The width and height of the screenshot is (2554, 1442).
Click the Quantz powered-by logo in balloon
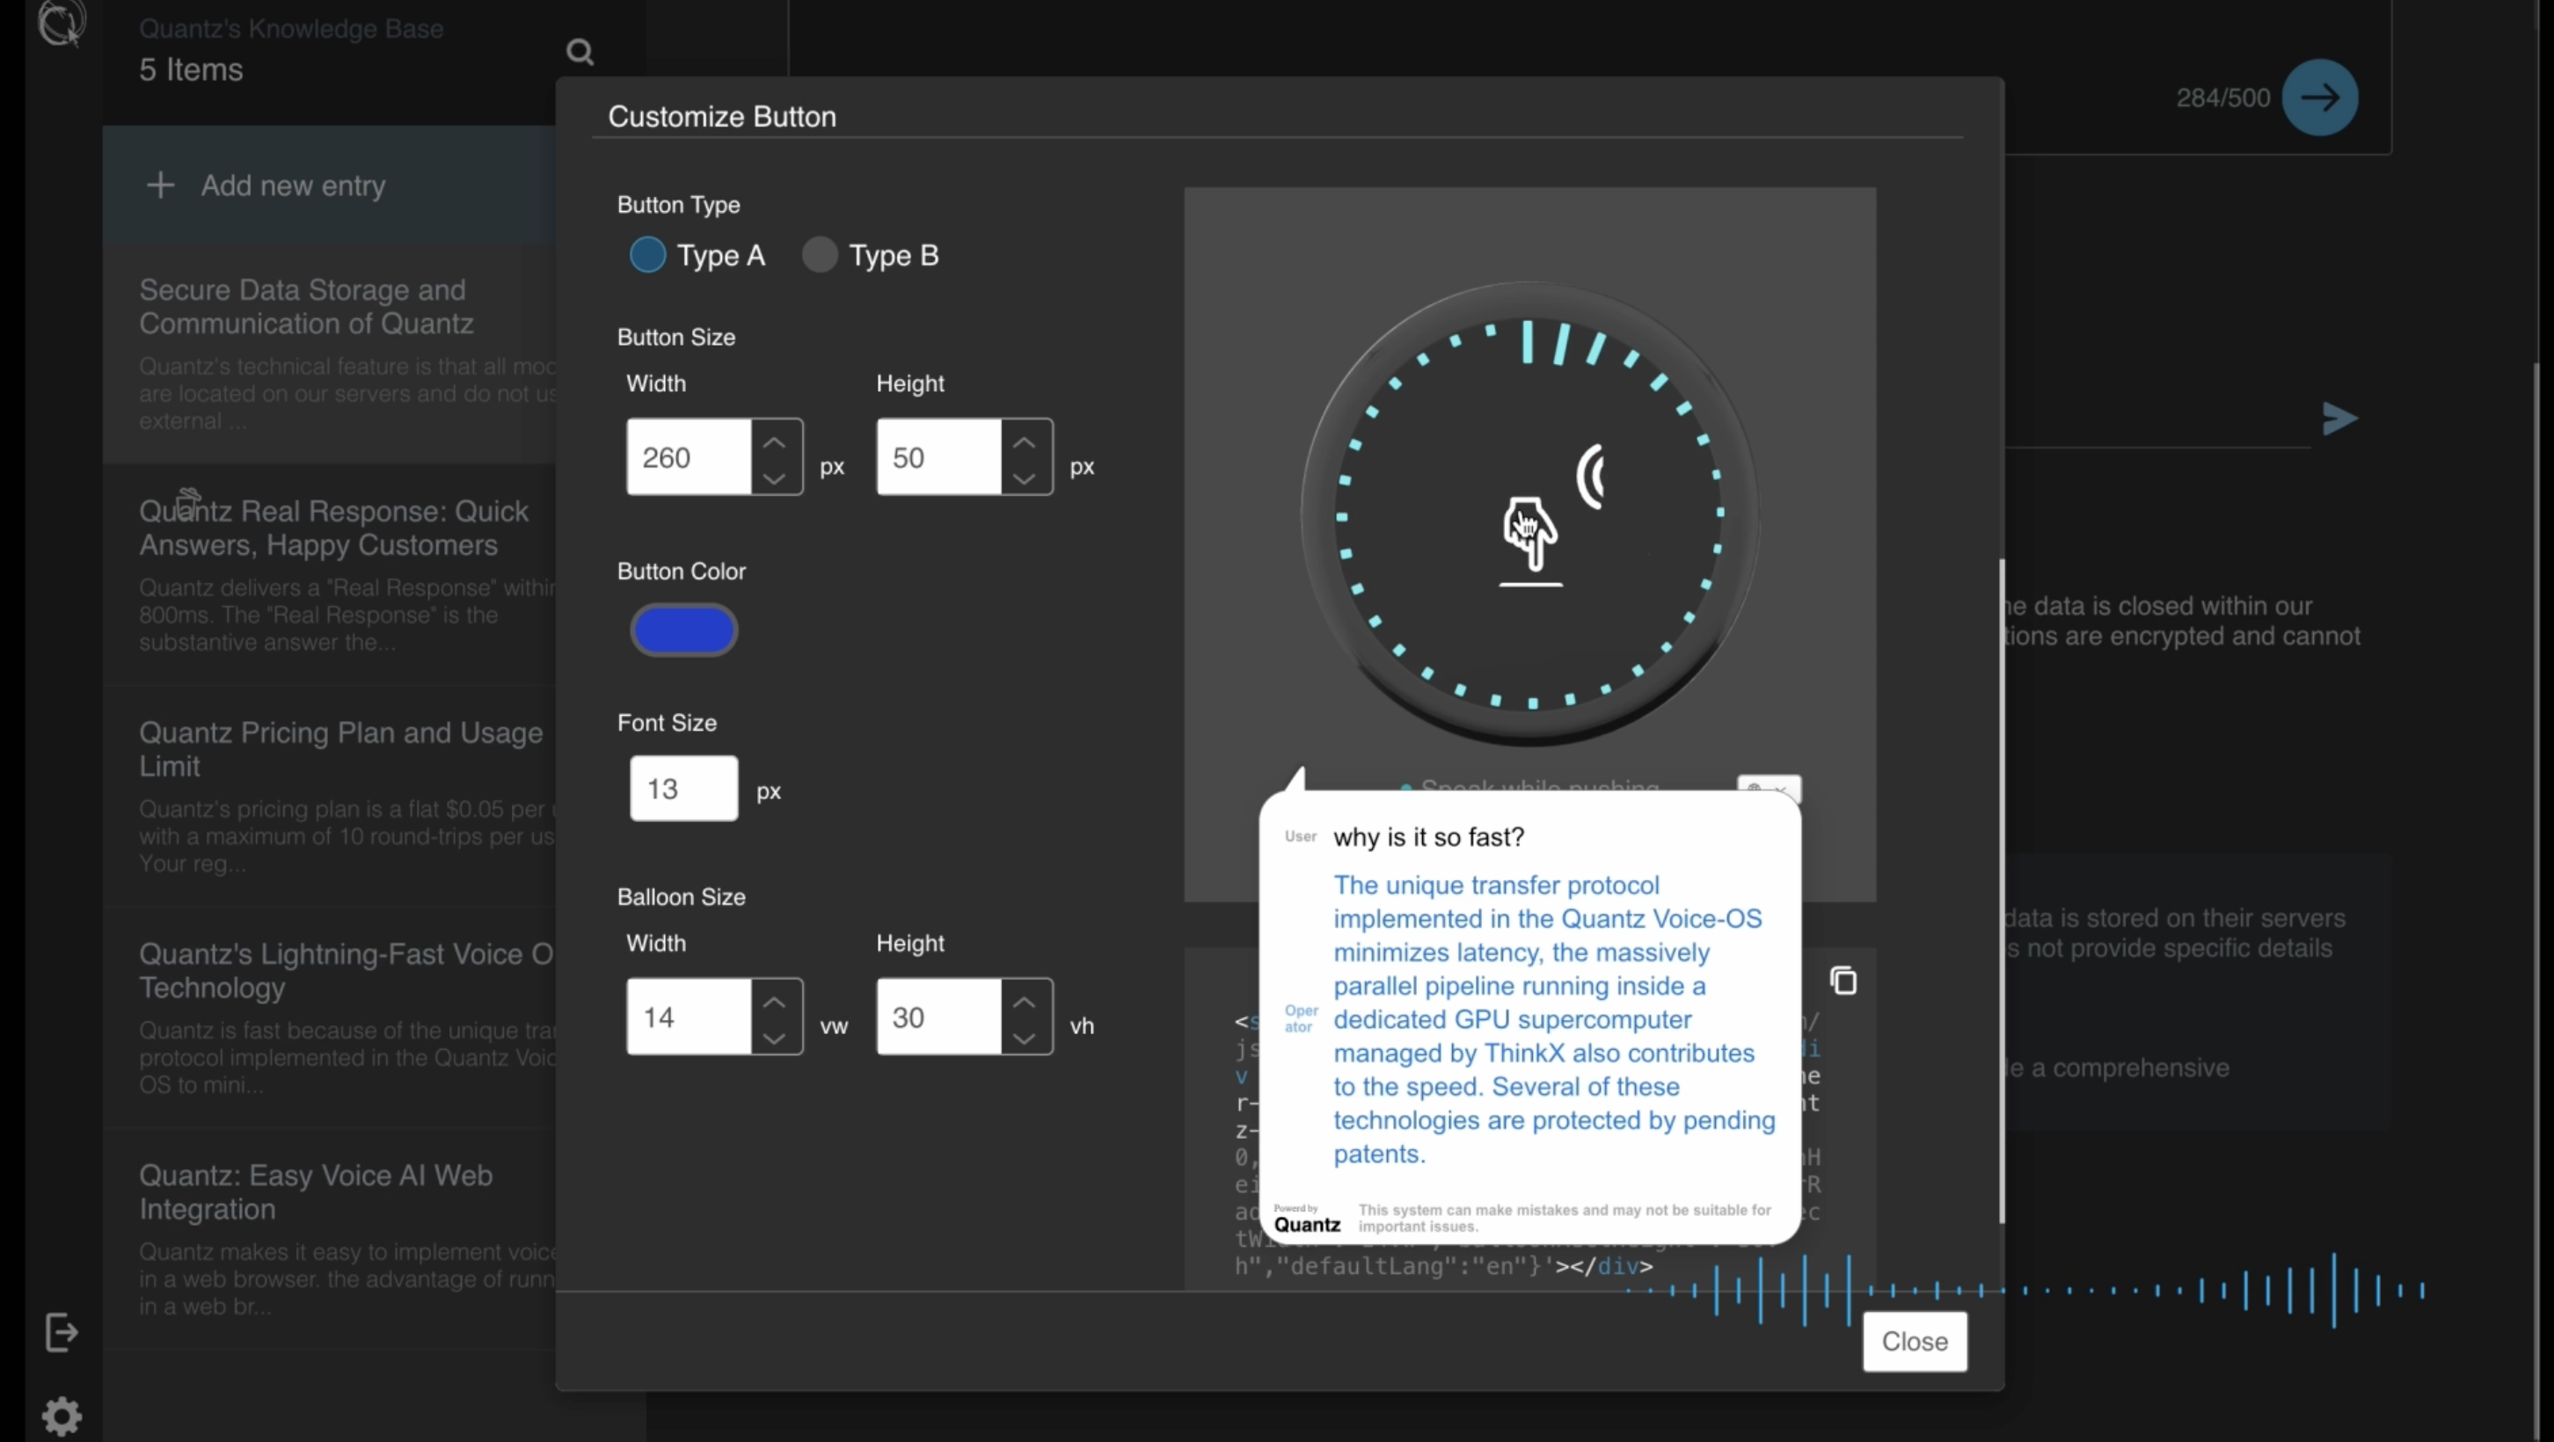click(x=1307, y=1219)
